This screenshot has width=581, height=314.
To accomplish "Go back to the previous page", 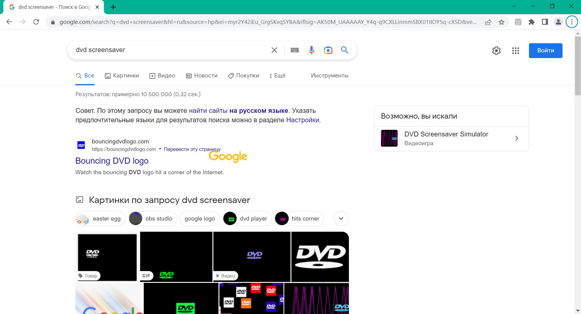I will pos(9,22).
